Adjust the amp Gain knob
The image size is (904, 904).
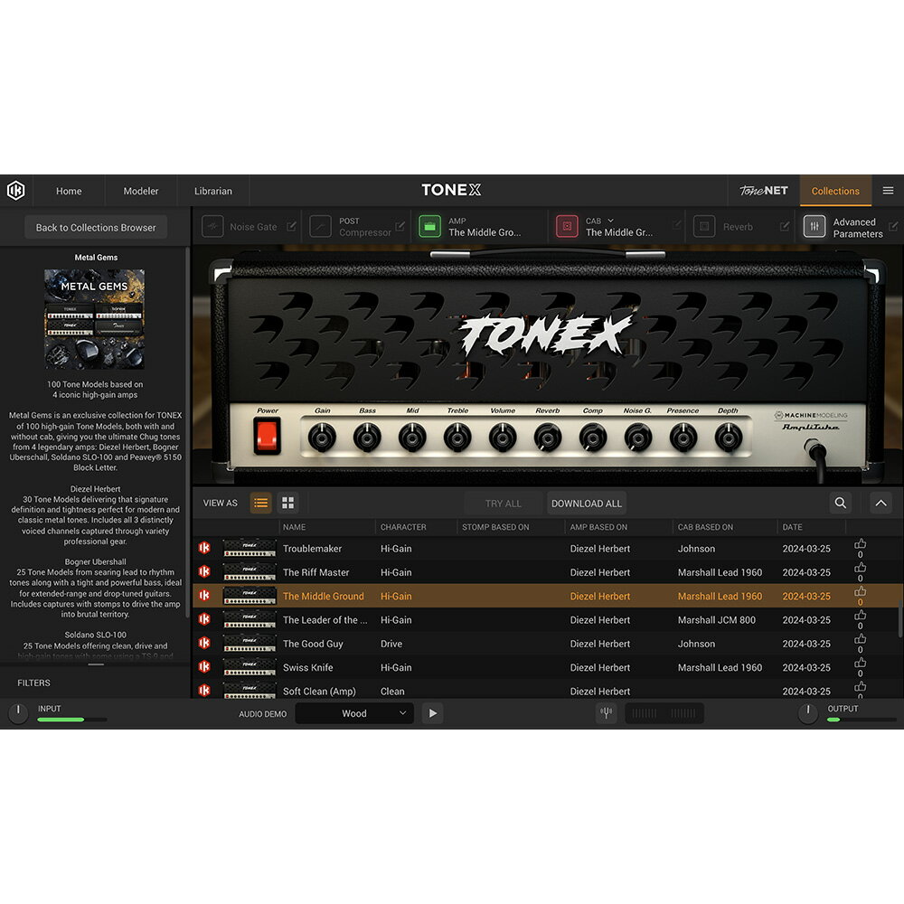323,437
